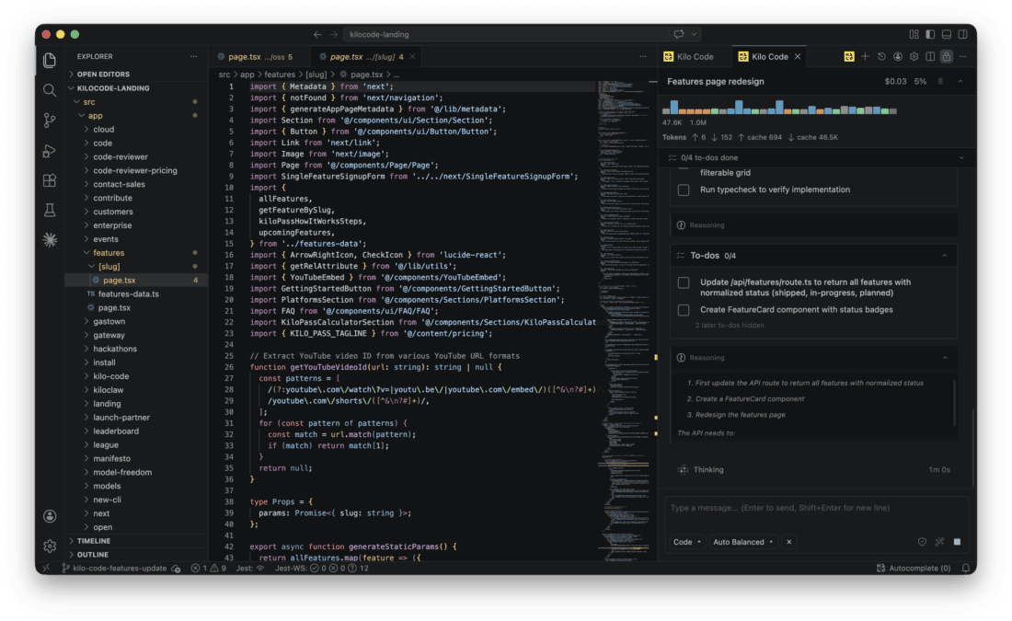This screenshot has height=621, width=1012.
Task: Click the X button beside Auto Balanced
Action: [x=788, y=542]
